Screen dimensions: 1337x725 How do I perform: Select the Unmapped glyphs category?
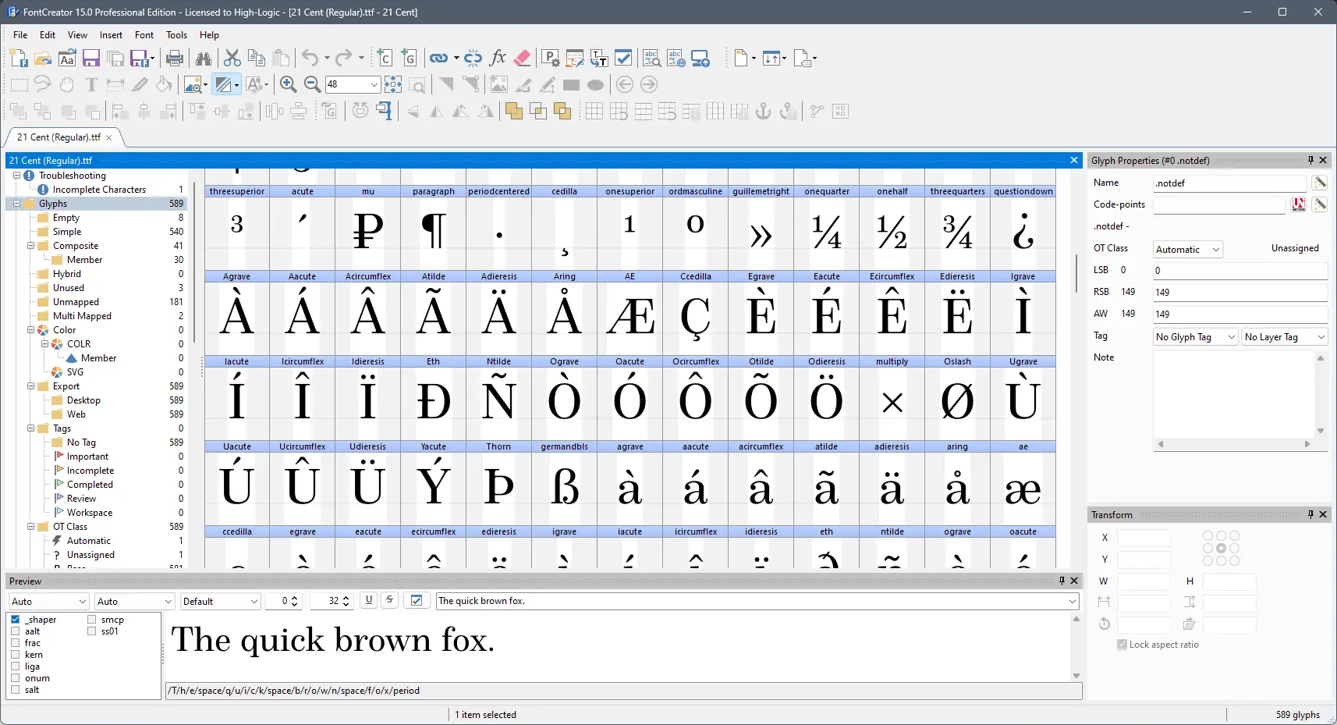[x=76, y=302]
